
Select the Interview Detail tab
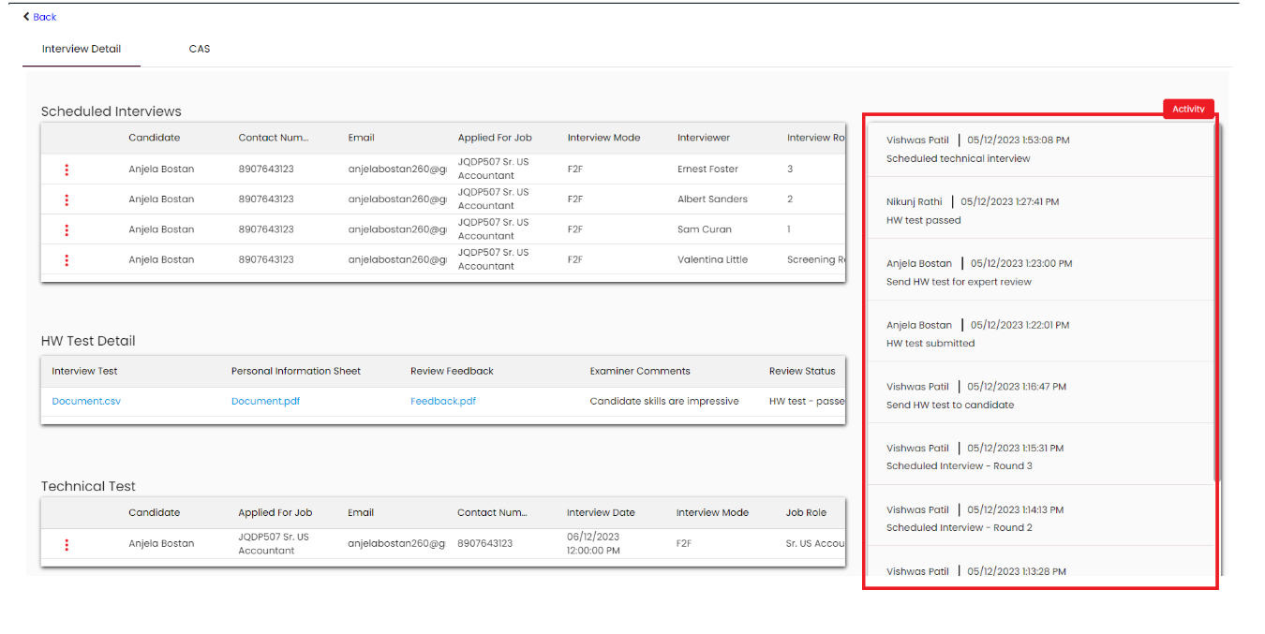tap(82, 49)
